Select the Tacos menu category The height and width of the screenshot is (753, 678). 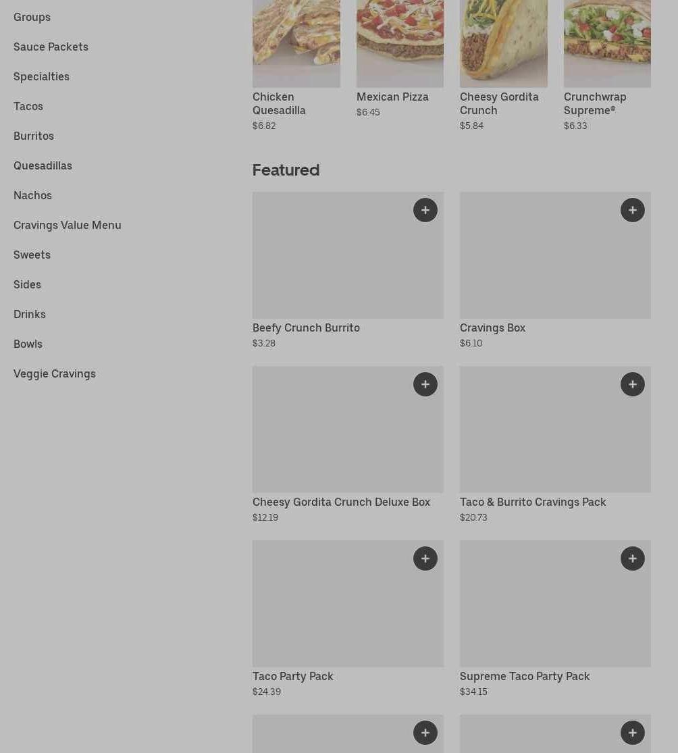click(x=28, y=106)
